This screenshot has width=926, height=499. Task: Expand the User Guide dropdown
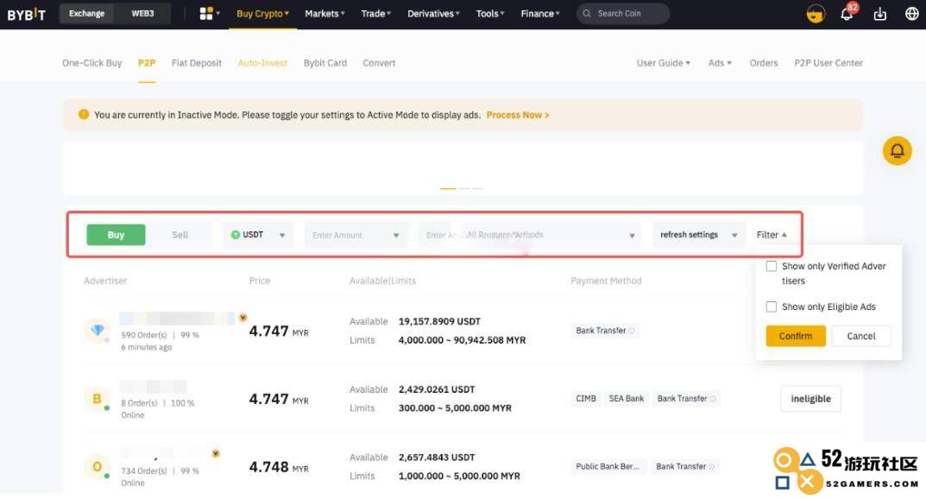coord(663,63)
